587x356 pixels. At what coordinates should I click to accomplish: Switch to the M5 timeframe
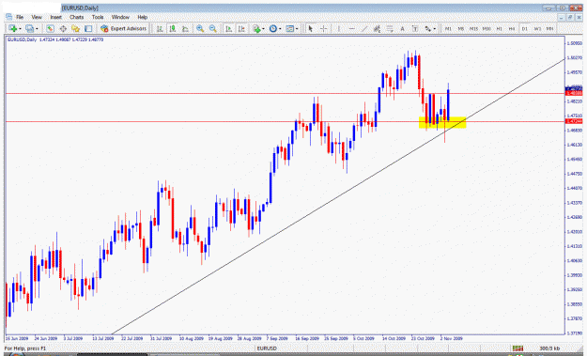(x=461, y=28)
